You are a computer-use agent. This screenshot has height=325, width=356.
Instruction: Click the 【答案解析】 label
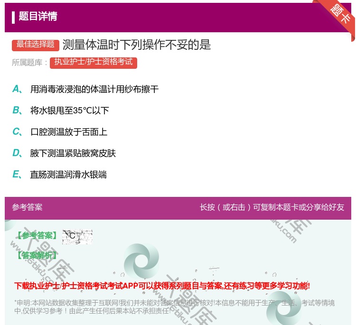coord(37,256)
